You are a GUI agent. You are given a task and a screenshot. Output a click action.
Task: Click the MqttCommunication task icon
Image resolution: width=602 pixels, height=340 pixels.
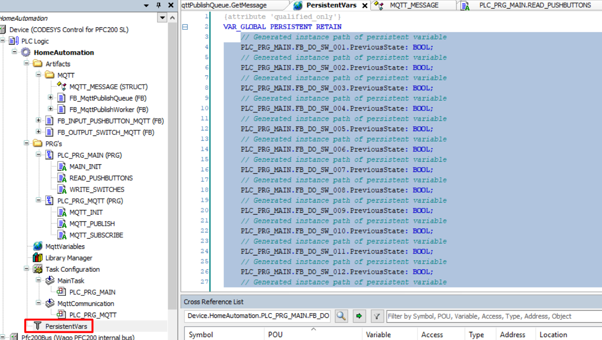tap(49, 304)
